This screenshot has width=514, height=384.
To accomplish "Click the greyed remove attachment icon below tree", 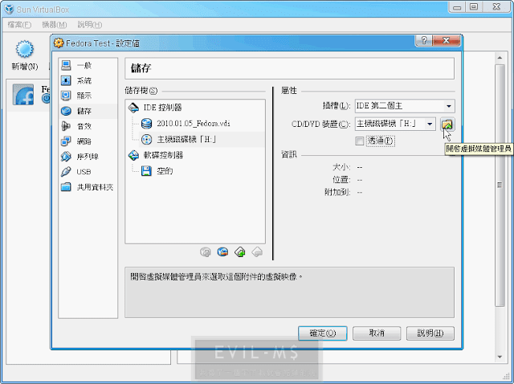I will point(257,251).
